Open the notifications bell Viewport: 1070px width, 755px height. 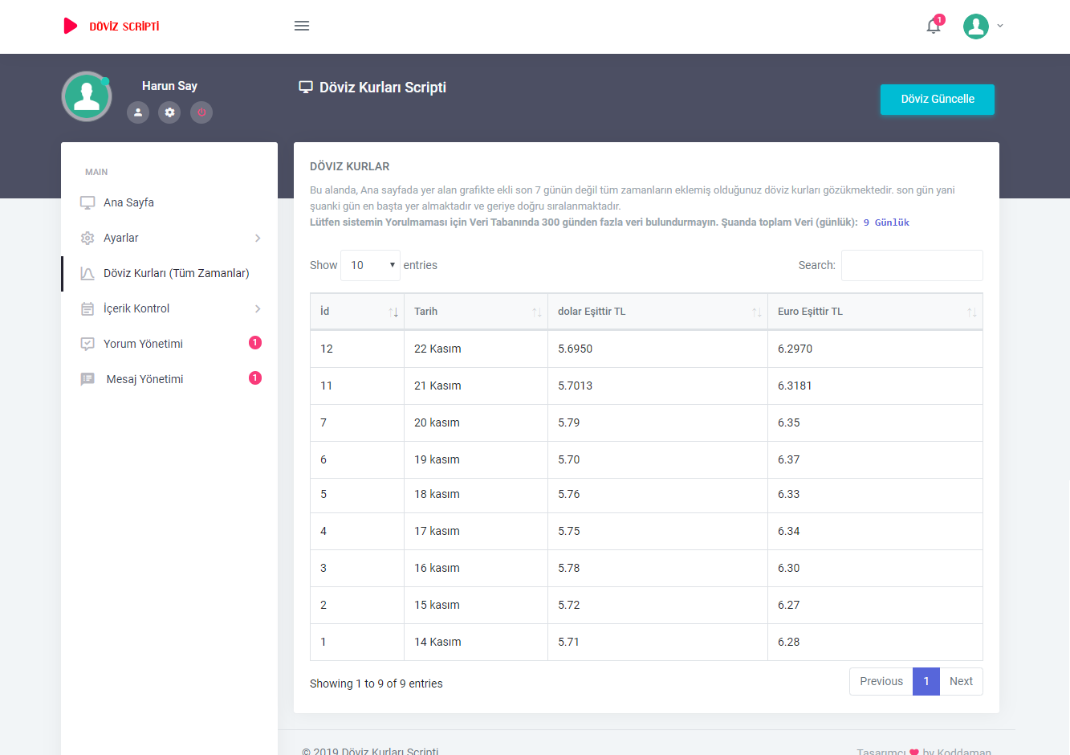tap(934, 25)
